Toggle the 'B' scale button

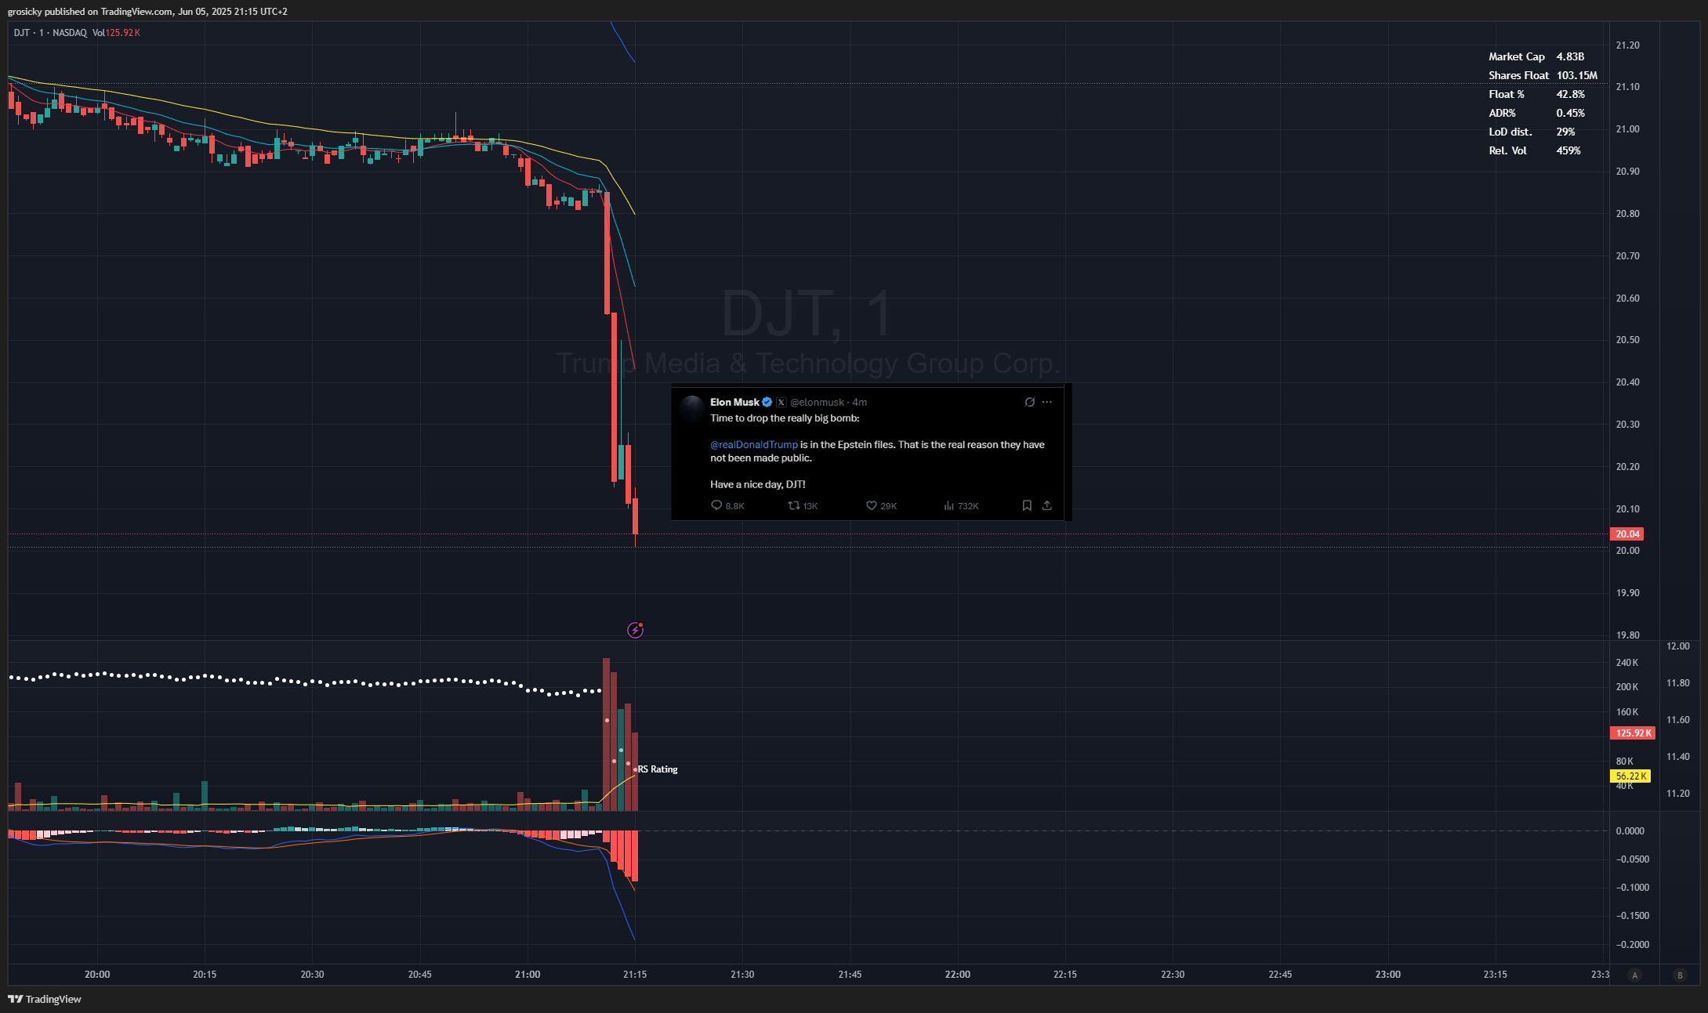[x=1679, y=975]
